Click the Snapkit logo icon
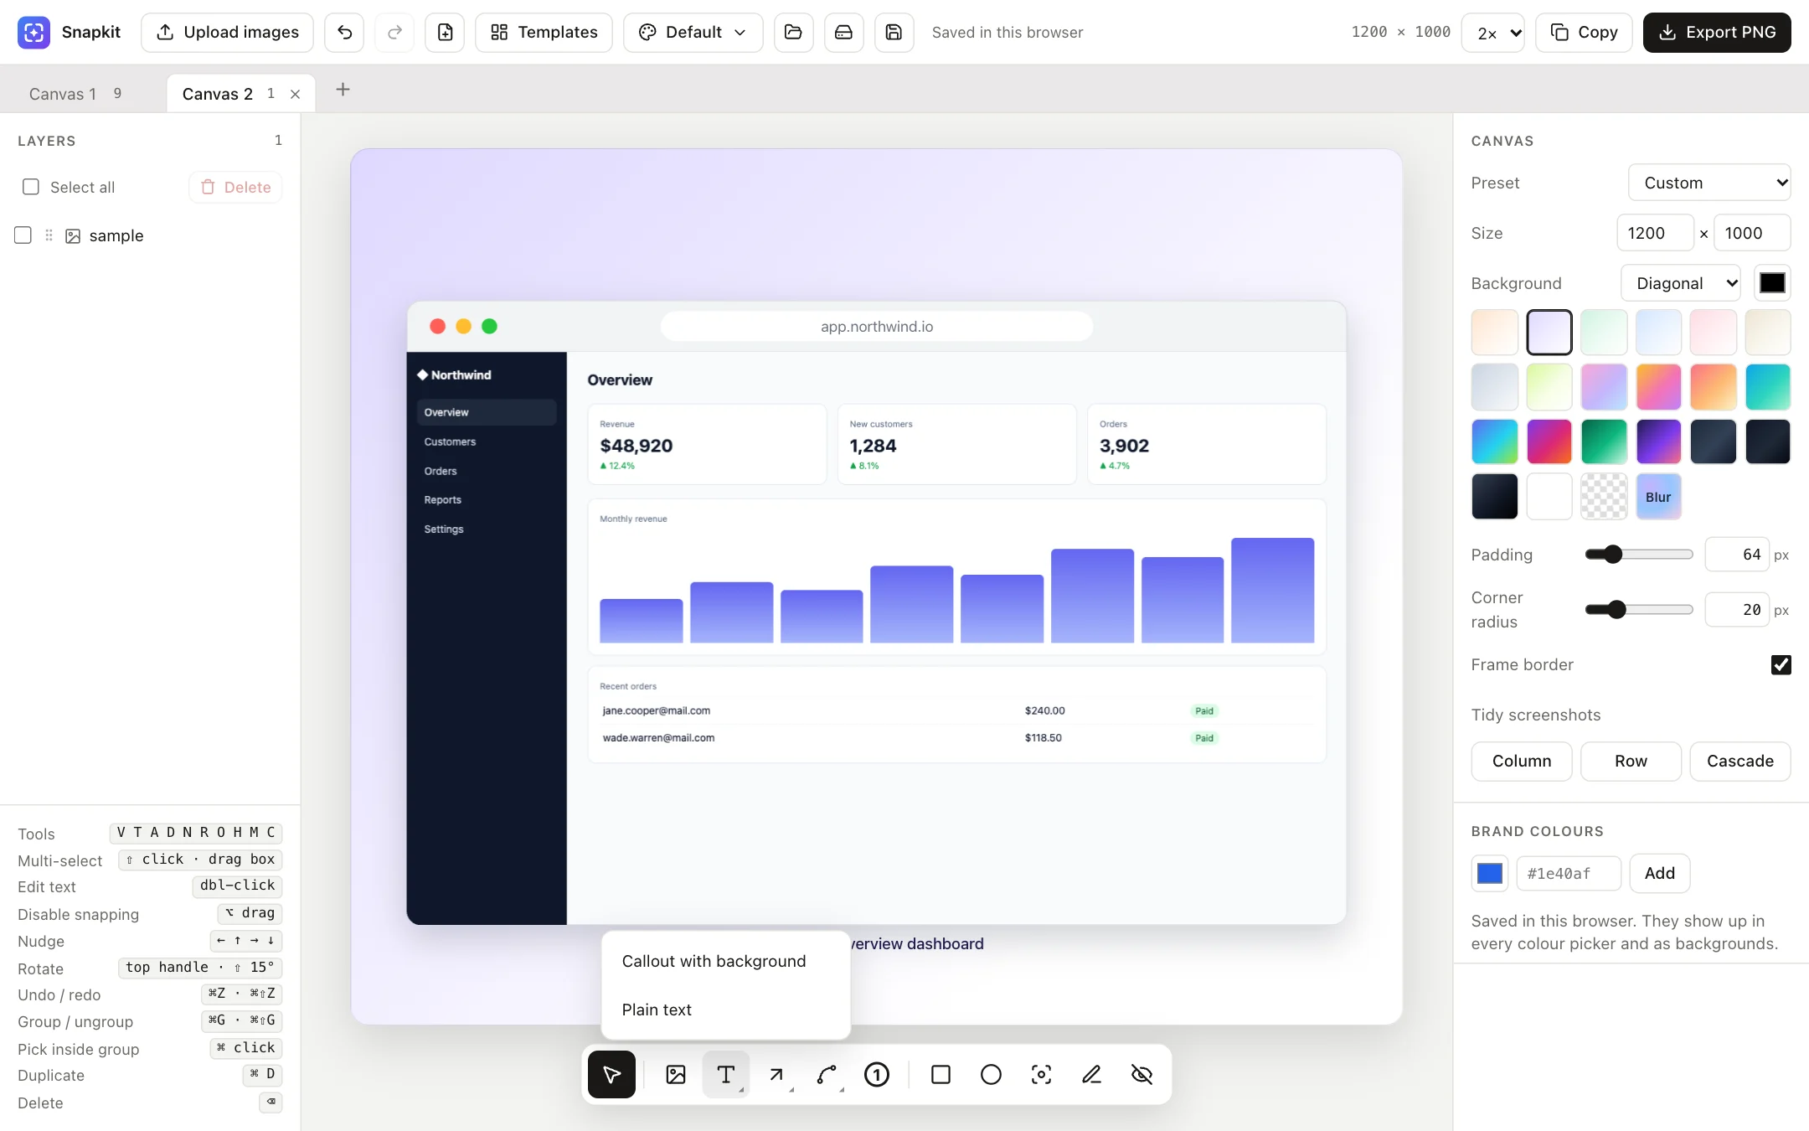Screen dimensions: 1809x1131 (33, 32)
